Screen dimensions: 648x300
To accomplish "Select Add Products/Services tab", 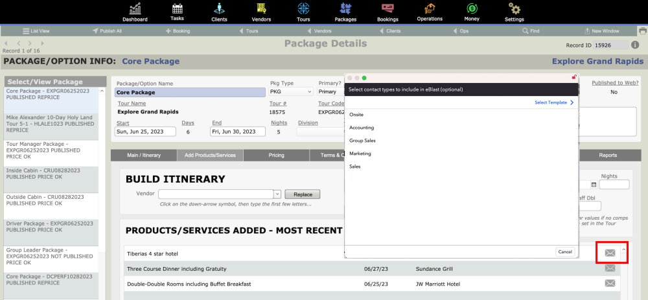I will point(211,156).
